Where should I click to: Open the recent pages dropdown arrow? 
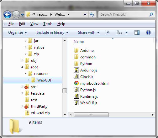click(22, 15)
